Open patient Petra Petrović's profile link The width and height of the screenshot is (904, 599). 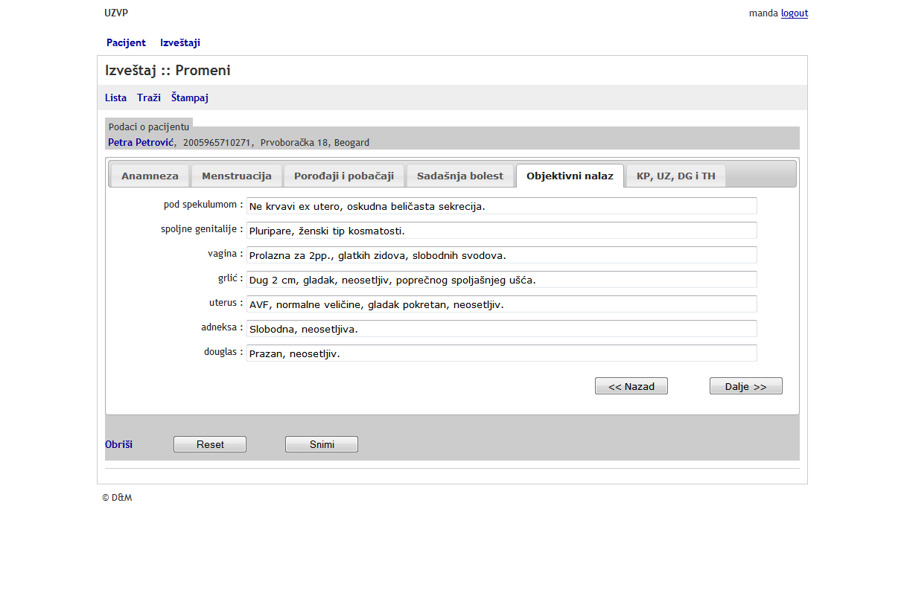[141, 142]
